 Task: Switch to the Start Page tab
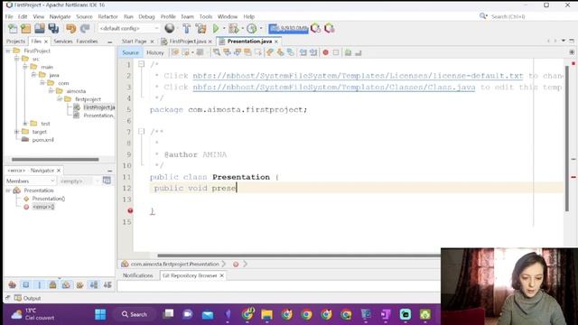(135, 42)
